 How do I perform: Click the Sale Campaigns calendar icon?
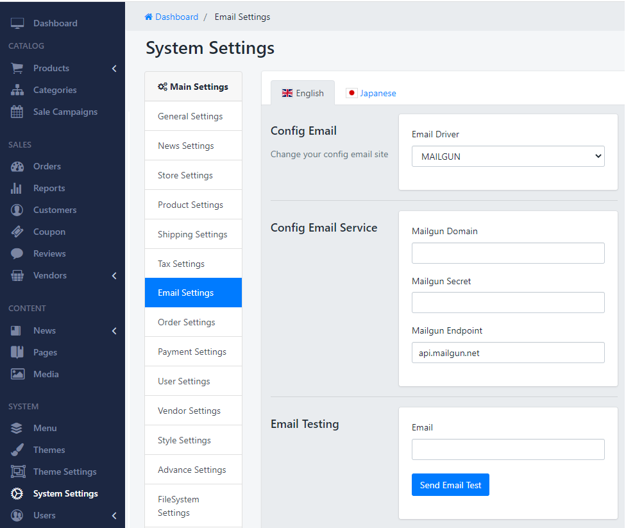tap(17, 112)
